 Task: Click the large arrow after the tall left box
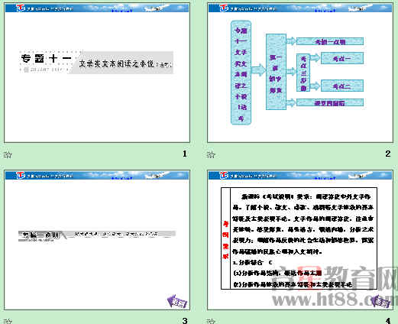click(x=258, y=70)
